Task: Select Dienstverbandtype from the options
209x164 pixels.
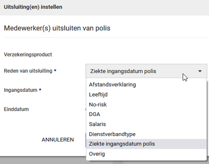Action: (x=112, y=134)
